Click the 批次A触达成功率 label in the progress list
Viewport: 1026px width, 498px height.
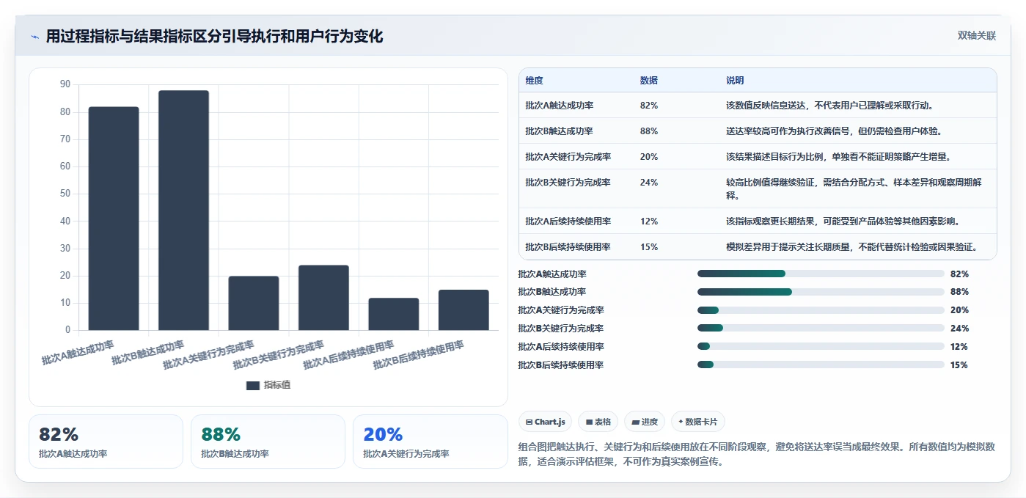click(x=552, y=274)
